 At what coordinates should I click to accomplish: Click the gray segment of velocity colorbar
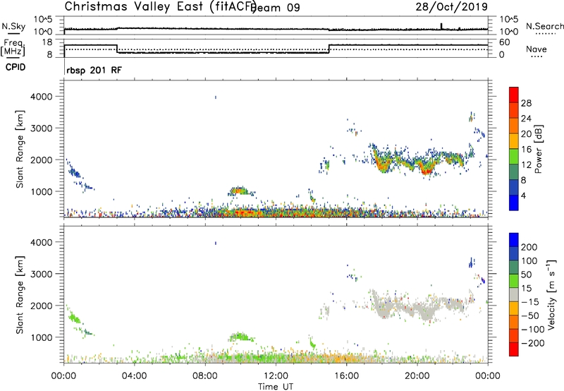click(514, 294)
